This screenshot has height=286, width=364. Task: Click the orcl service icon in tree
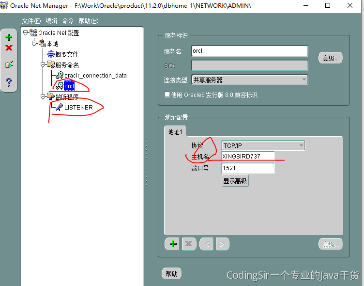tap(60, 86)
